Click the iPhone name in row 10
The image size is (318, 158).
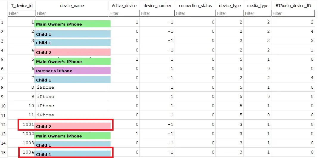(x=45, y=106)
